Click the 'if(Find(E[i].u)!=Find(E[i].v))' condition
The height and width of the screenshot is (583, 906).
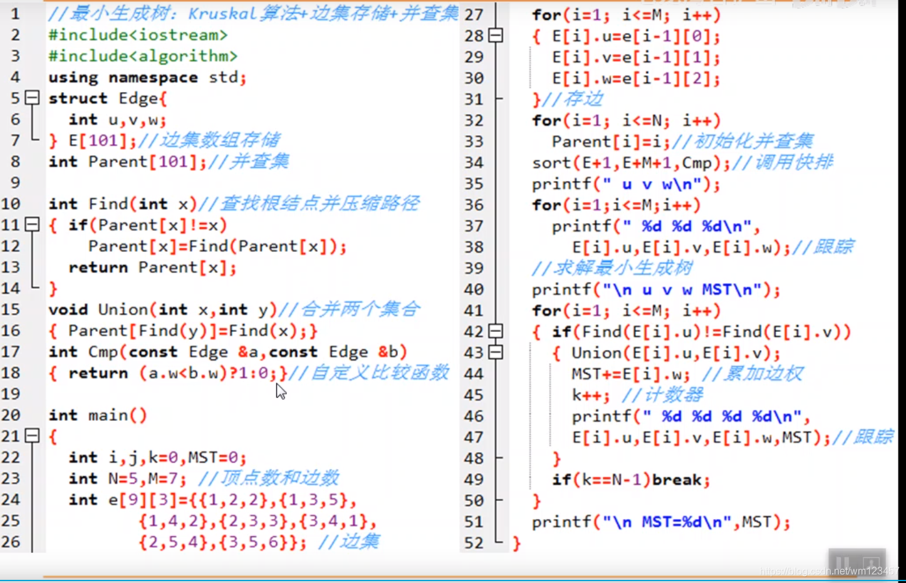(x=701, y=332)
